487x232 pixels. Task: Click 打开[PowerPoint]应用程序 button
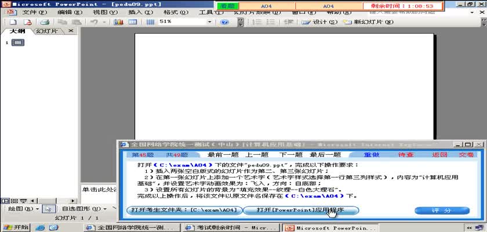click(x=301, y=211)
